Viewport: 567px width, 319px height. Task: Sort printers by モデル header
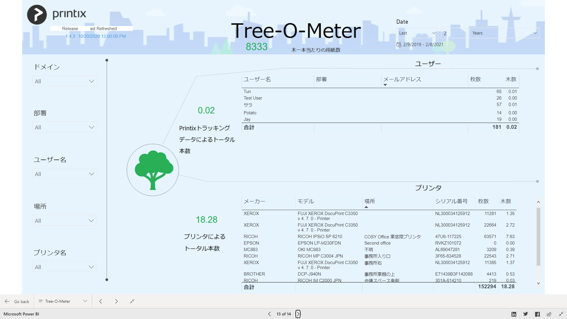[x=306, y=201]
